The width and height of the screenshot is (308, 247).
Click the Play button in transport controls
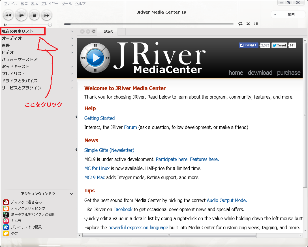point(21,15)
